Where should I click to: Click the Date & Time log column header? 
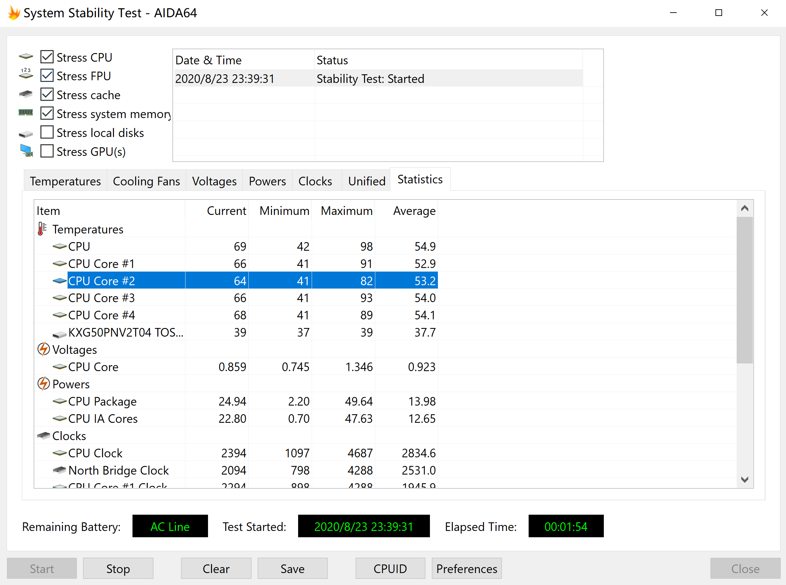[244, 60]
